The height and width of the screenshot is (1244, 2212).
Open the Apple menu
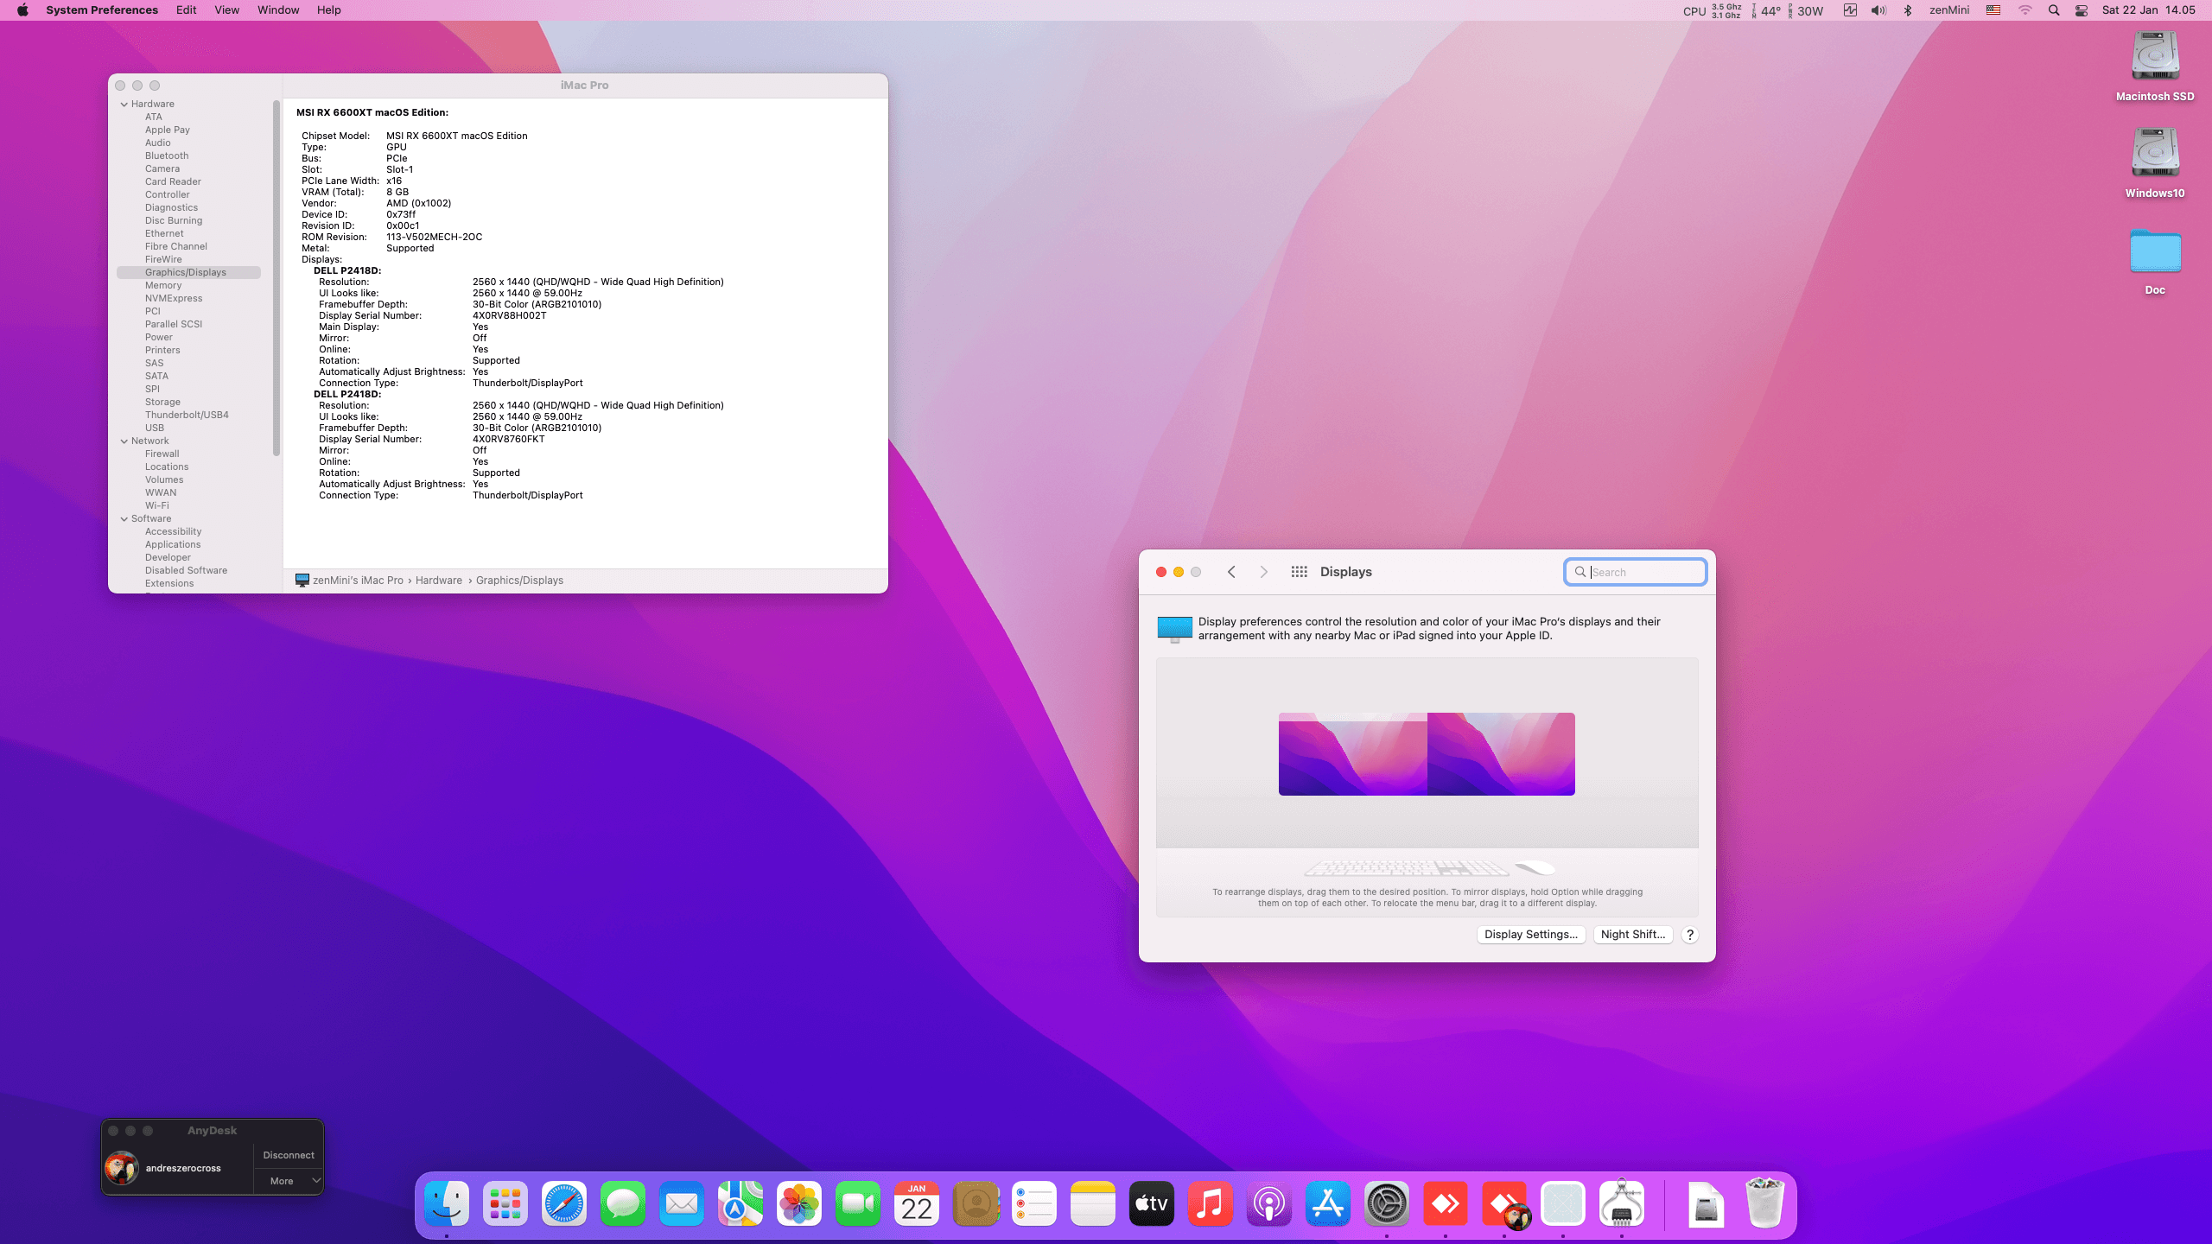(22, 10)
